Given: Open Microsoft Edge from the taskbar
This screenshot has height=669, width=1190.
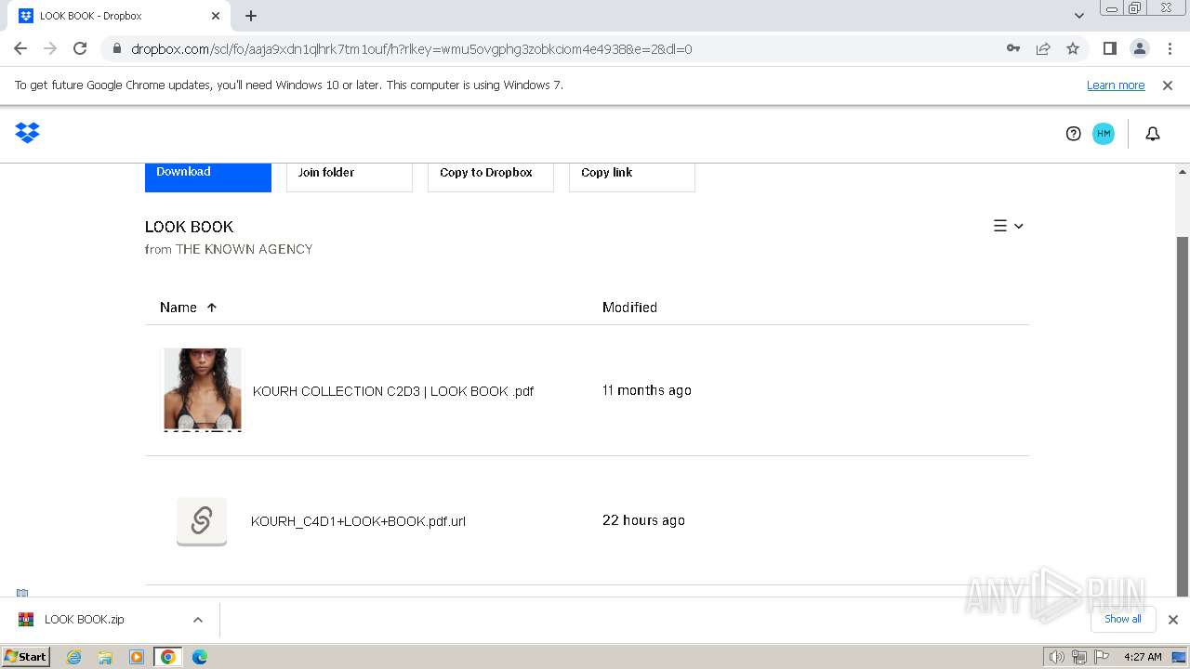Looking at the screenshot, I should pyautogui.click(x=200, y=657).
